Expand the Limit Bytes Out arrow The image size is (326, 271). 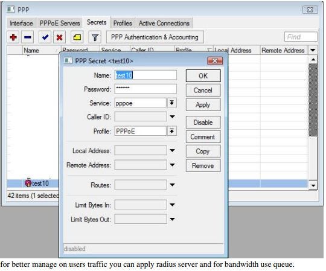click(x=172, y=219)
